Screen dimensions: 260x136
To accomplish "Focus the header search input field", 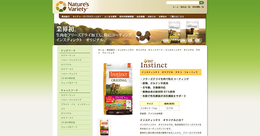I will (x=183, y=3).
